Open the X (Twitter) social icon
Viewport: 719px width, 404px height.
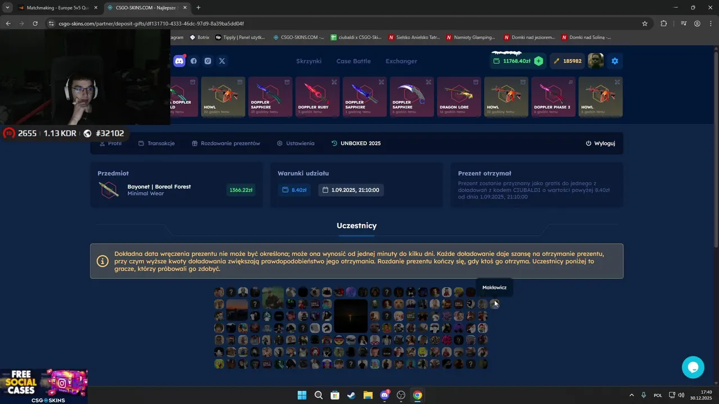point(222,61)
